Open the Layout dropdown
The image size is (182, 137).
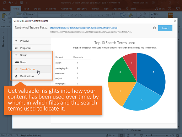tap(29, 14)
